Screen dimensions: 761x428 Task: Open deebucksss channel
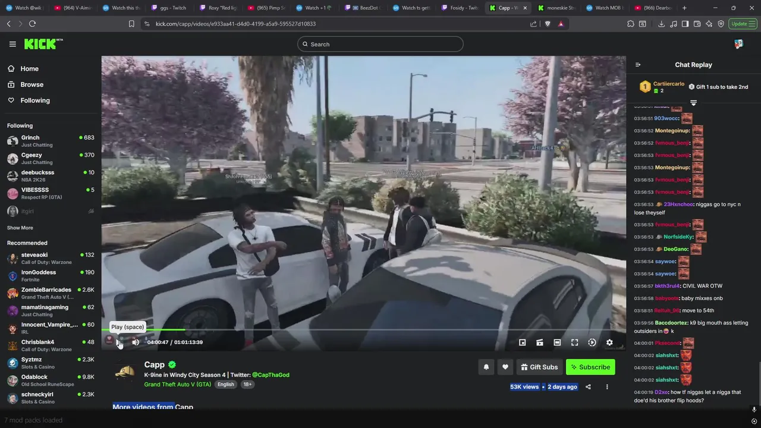click(x=51, y=176)
